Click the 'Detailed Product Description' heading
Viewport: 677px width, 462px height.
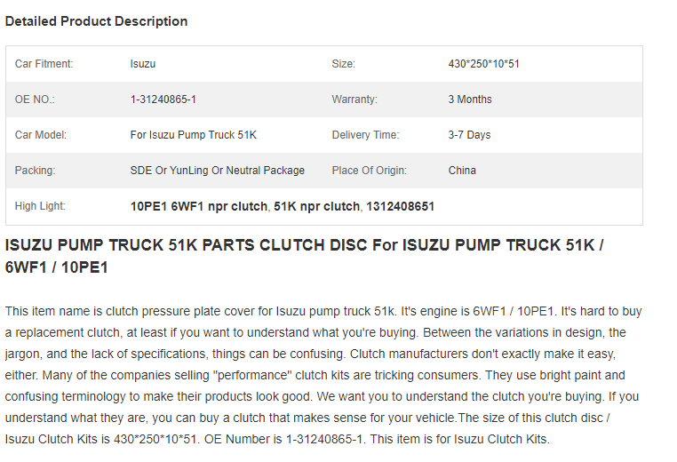pos(96,21)
